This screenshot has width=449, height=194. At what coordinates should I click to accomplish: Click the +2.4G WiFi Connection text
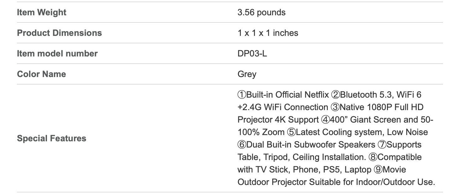click(x=283, y=107)
